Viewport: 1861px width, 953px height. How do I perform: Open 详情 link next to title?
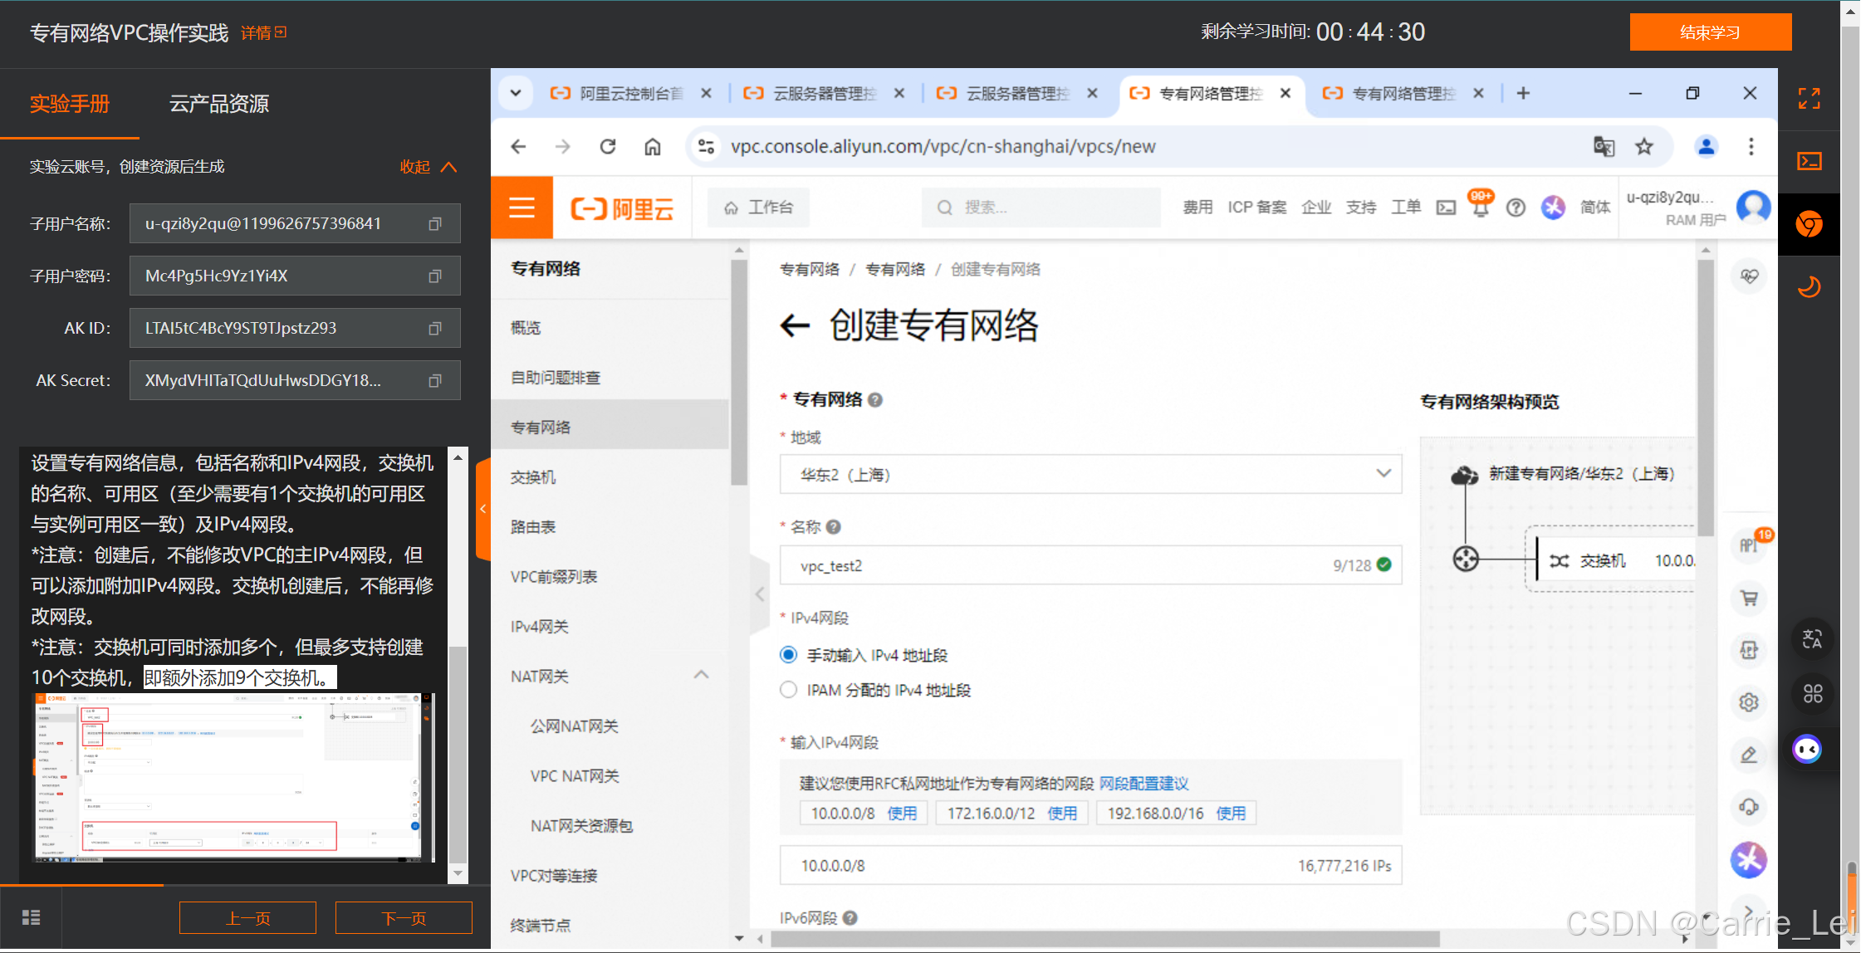pos(263,32)
